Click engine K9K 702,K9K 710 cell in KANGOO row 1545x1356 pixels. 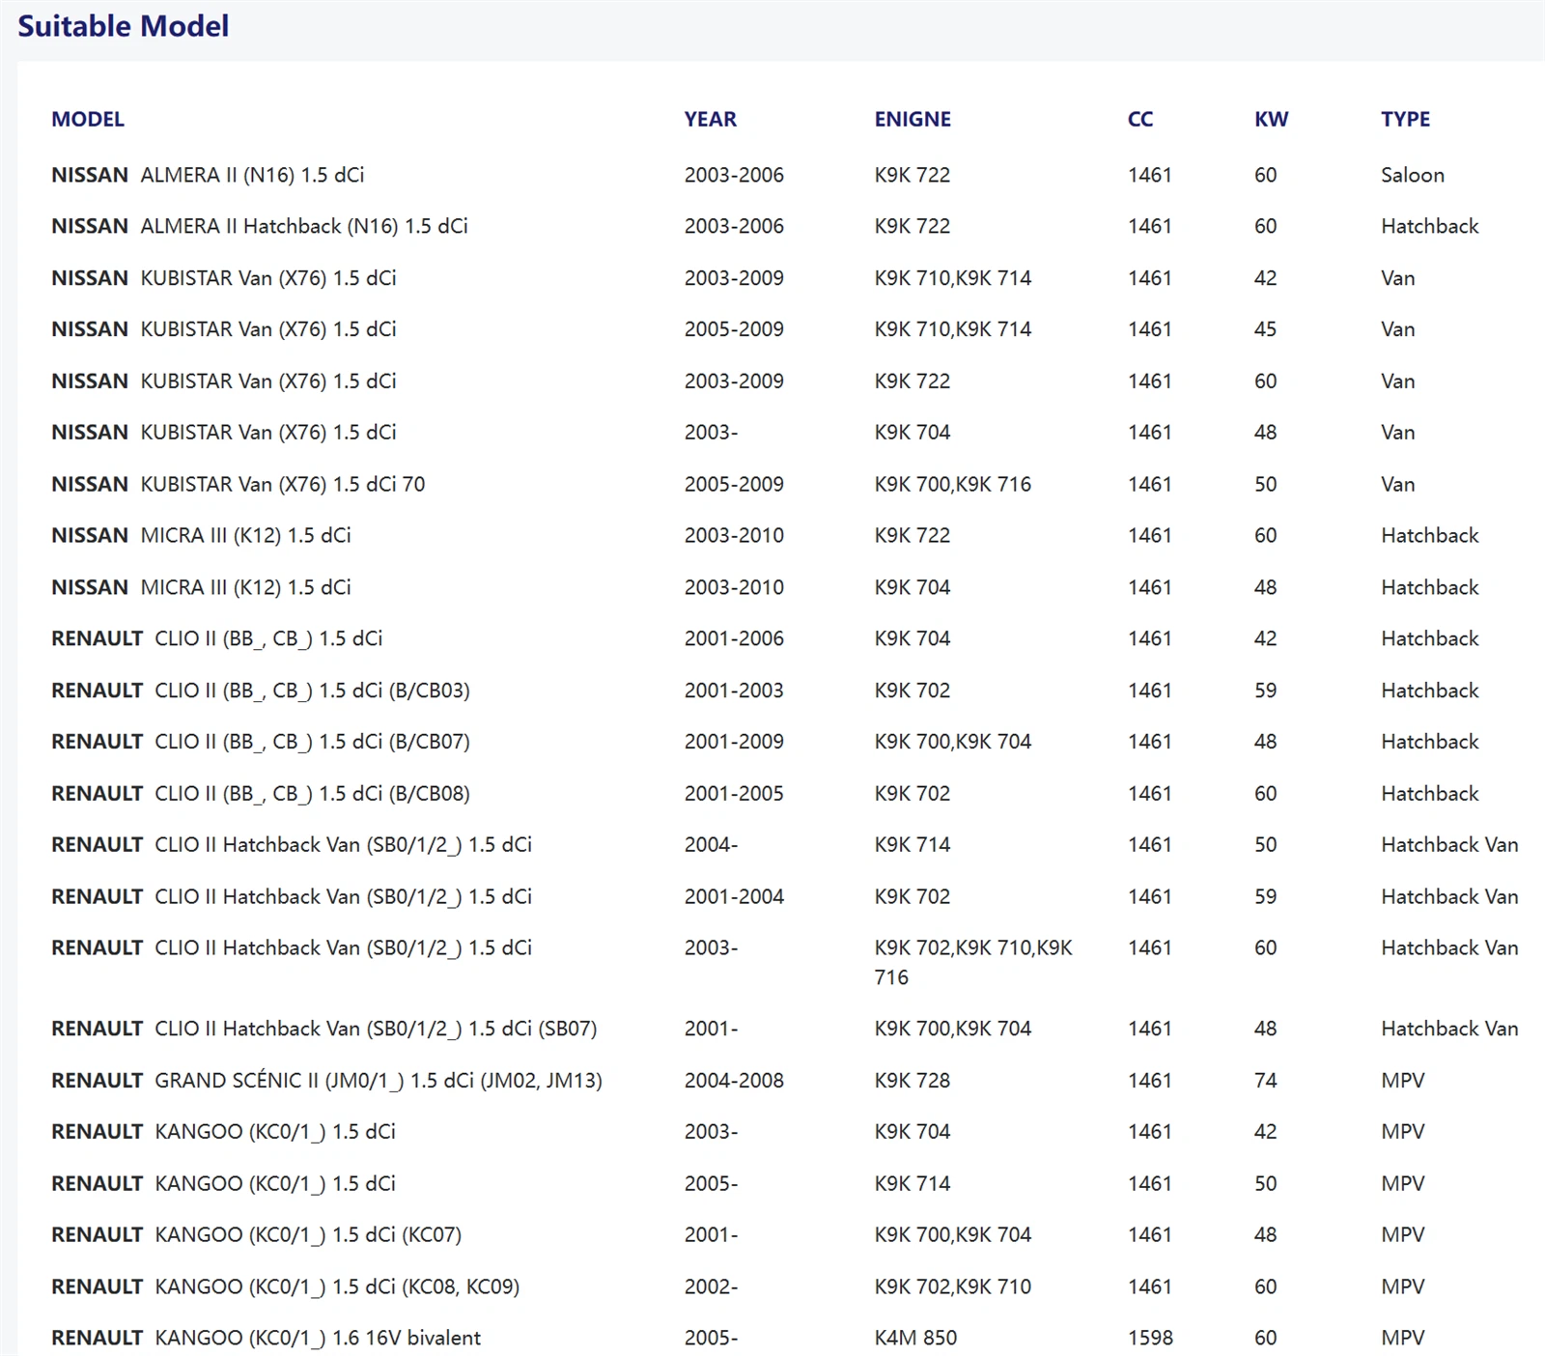(x=953, y=1286)
